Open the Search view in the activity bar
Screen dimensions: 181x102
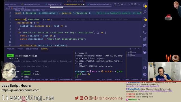point(145,12)
